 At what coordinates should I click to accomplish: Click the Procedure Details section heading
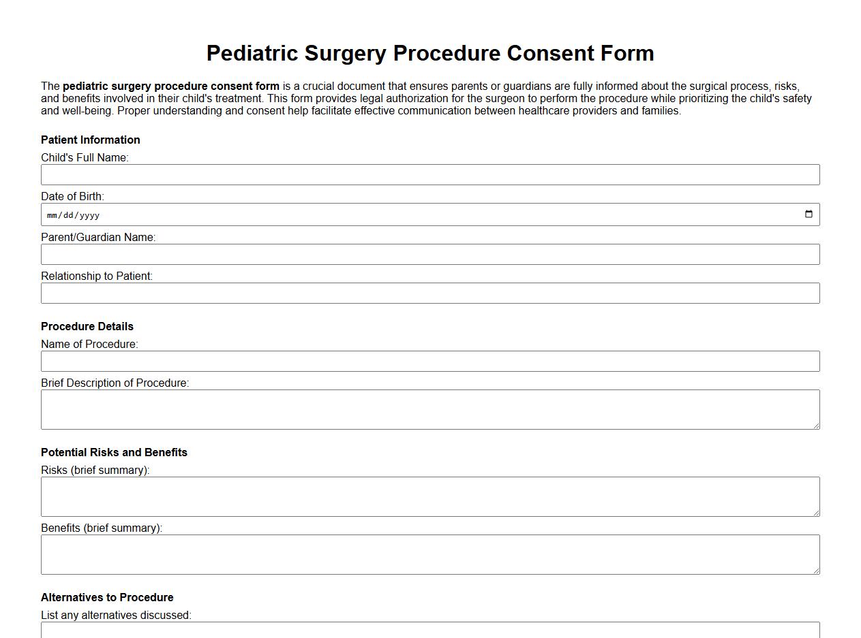click(87, 326)
